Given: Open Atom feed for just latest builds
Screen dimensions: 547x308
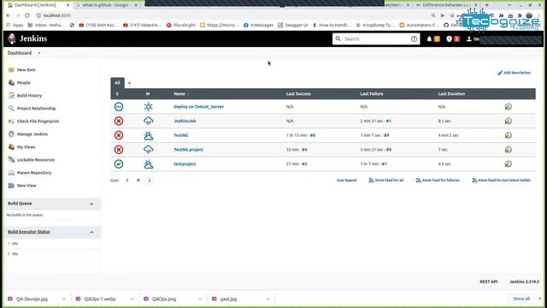Looking at the screenshot, I should [x=501, y=181].
